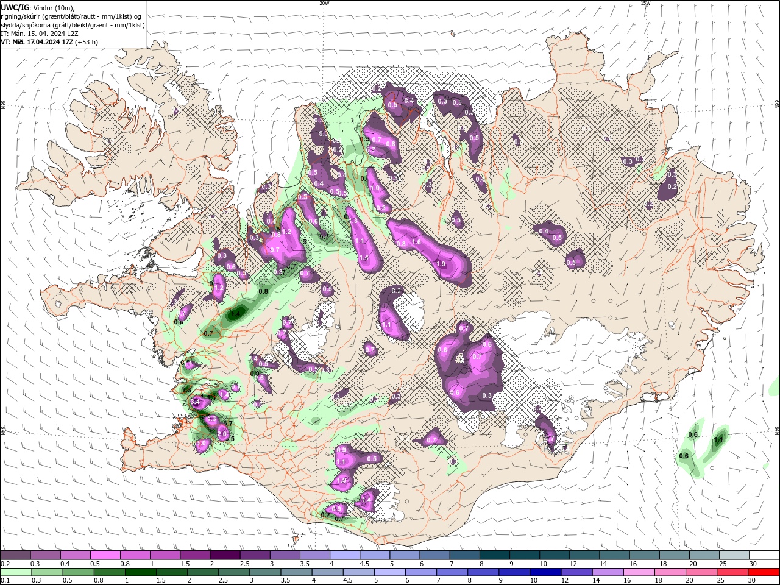
Task: Click the "(+53 h)" forecast offset text
Action: pos(86,42)
